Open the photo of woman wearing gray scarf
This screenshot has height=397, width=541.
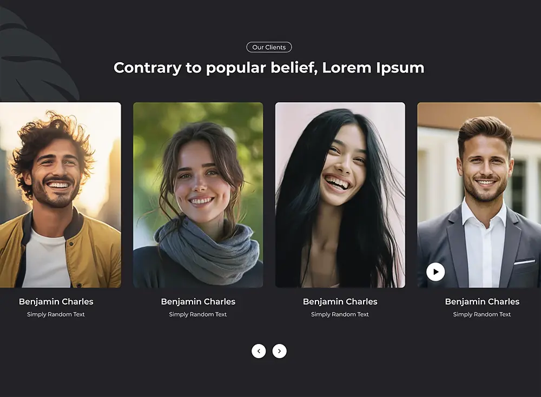tap(198, 195)
